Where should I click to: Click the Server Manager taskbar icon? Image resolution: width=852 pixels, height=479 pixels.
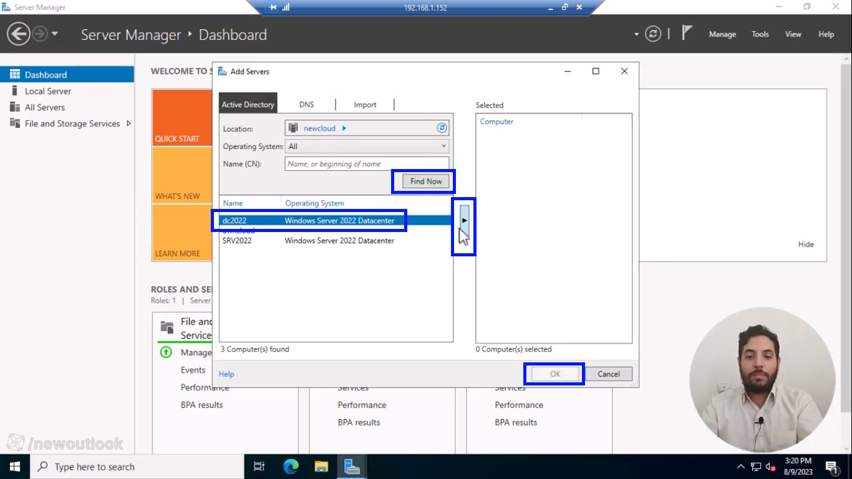point(352,467)
